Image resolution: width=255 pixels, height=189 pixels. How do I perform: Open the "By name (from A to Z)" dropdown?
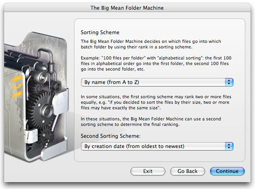coord(157,82)
